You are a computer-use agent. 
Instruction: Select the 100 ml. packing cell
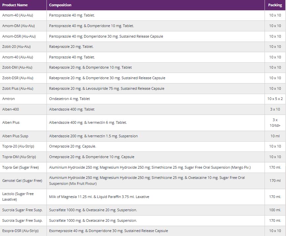pos(275,210)
